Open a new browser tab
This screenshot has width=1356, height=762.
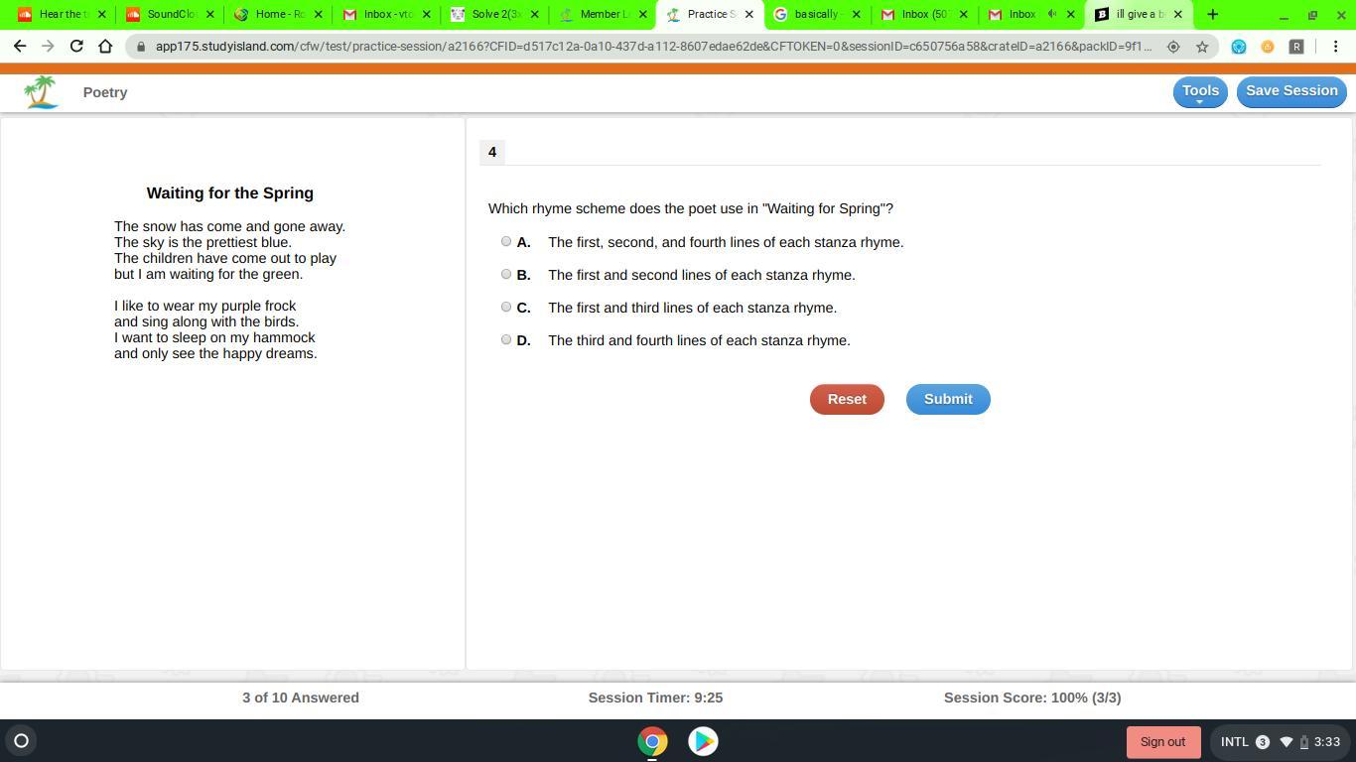point(1212,14)
